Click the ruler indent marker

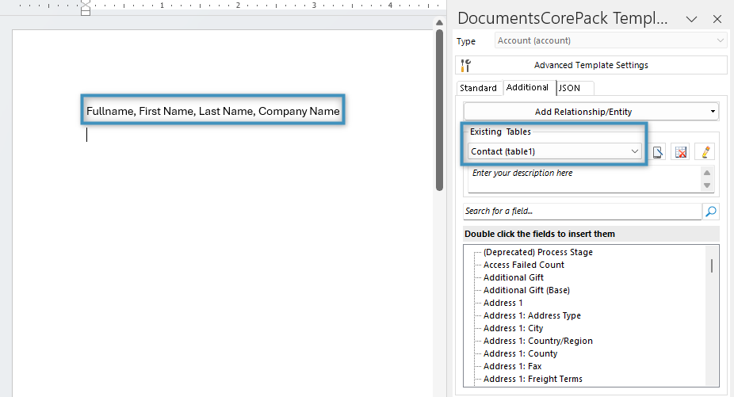85,8
